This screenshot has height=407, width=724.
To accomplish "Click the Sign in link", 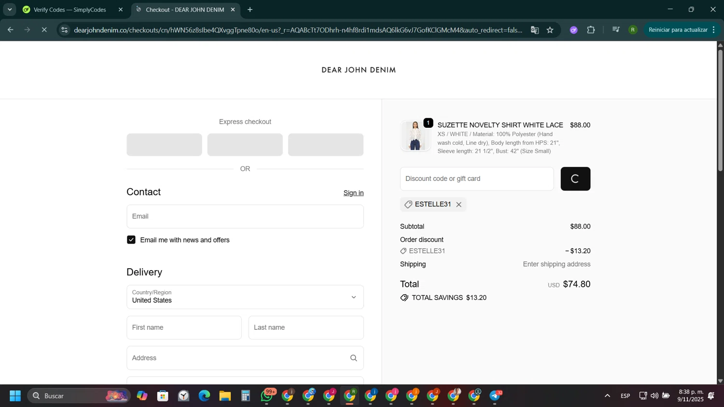I will click(x=353, y=193).
